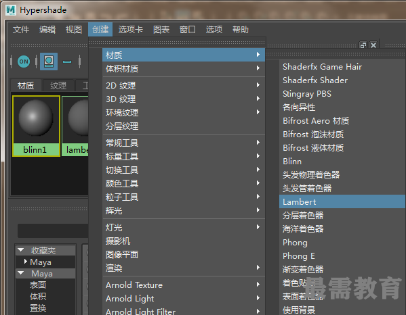Create a 使用背景 material

(342, 310)
